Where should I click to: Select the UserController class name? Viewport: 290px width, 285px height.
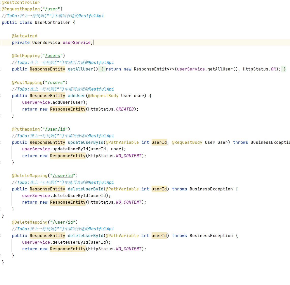(x=53, y=23)
